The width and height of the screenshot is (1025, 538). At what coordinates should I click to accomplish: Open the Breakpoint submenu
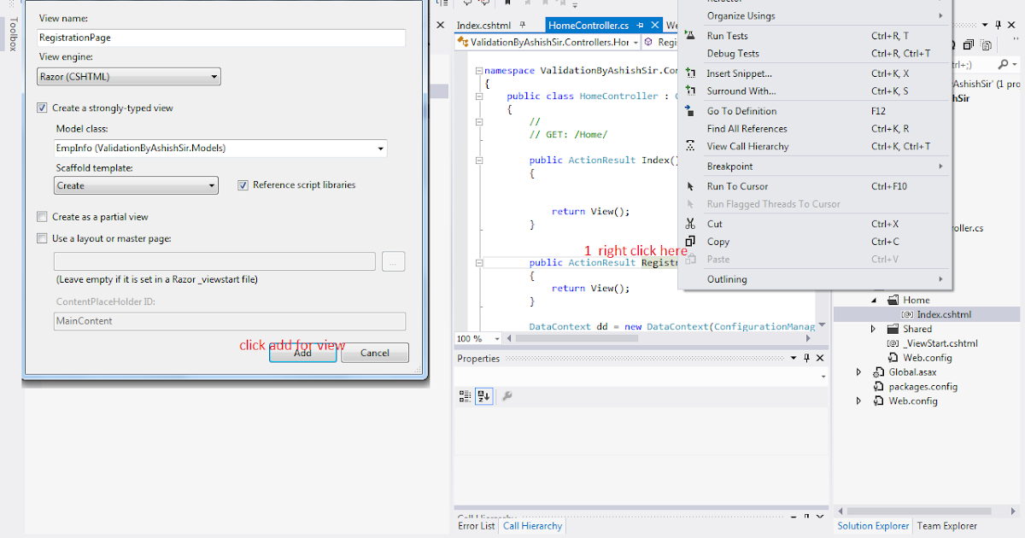[x=815, y=167]
